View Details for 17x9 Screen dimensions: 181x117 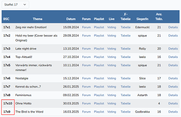click(173, 112)
